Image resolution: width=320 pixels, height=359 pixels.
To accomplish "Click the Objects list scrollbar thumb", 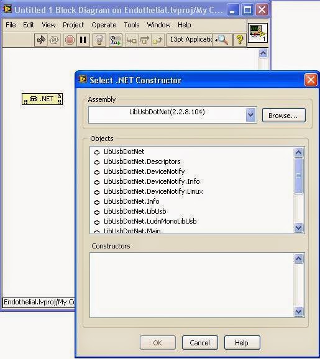I will (298, 176).
